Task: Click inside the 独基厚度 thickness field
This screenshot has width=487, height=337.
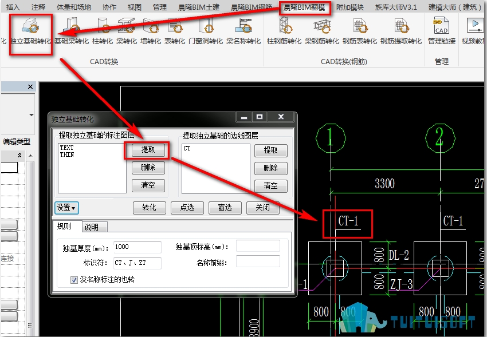Action: click(138, 247)
